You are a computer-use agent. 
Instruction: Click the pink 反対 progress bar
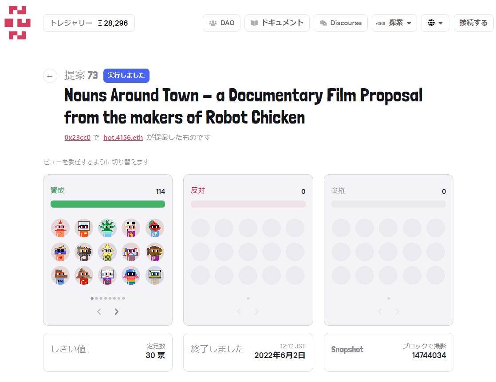[248, 204]
